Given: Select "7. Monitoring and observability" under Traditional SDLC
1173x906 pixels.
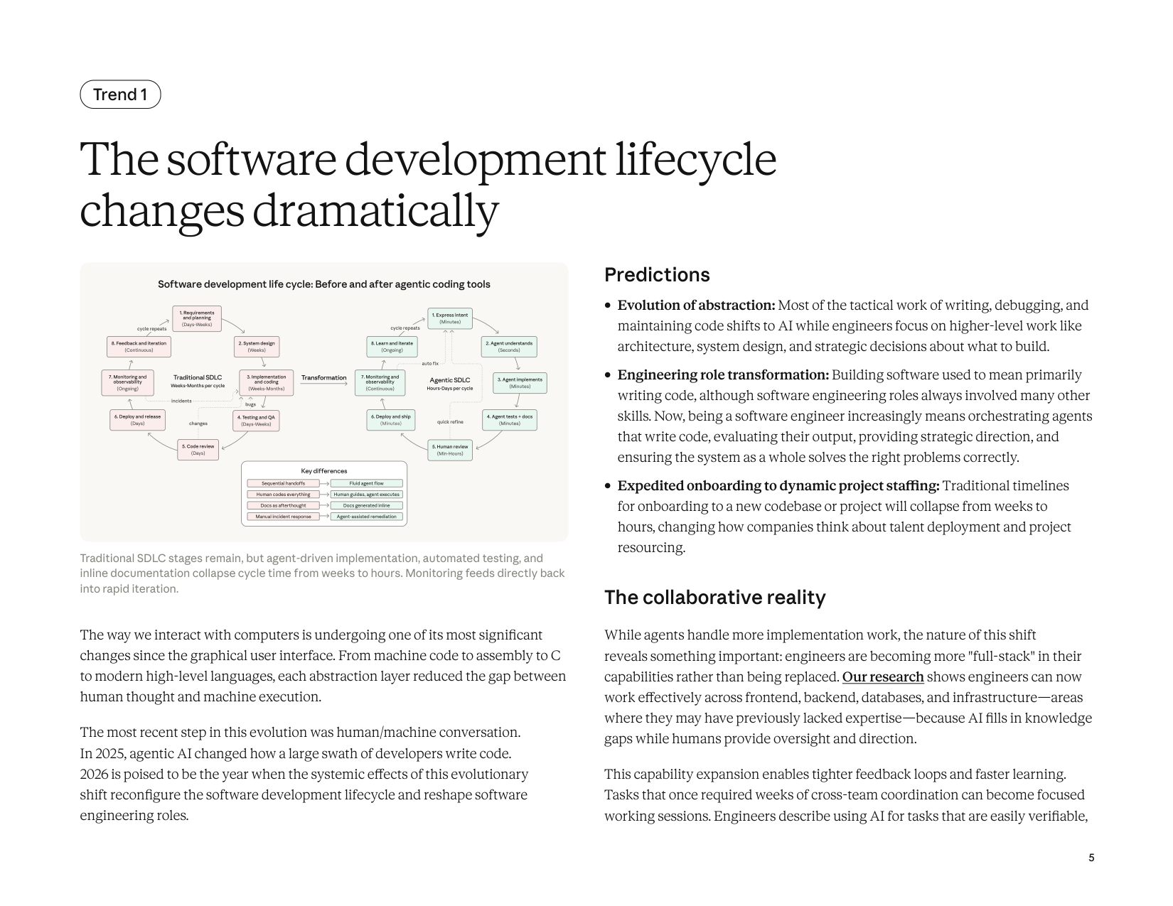Looking at the screenshot, I should (x=128, y=382).
